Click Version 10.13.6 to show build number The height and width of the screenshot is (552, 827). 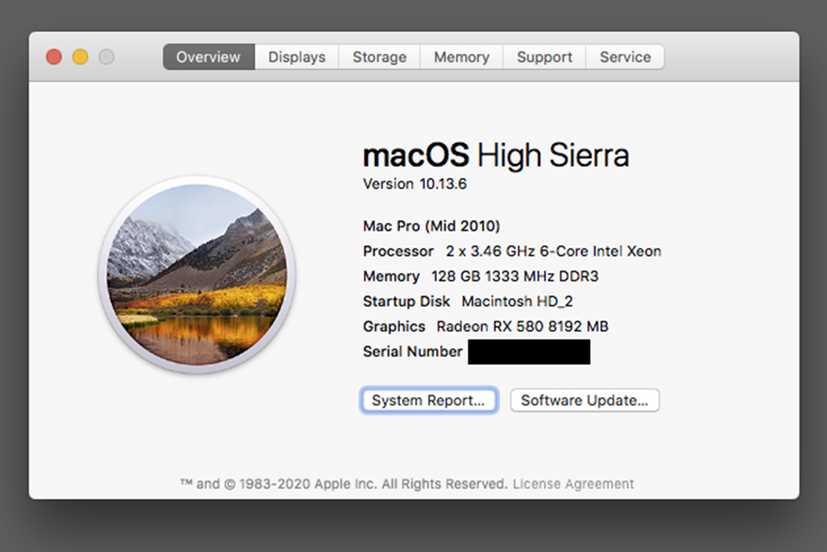tap(415, 184)
